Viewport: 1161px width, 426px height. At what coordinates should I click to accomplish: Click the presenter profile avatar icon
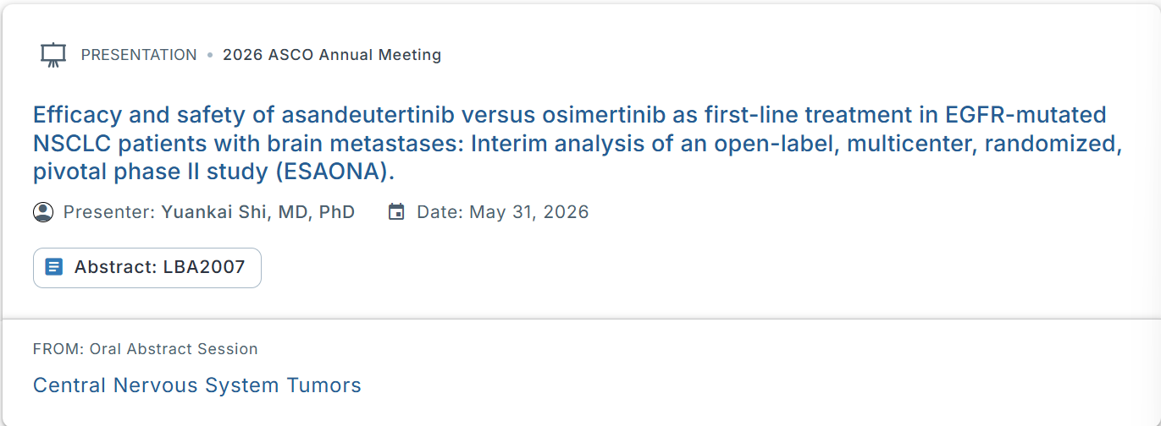pyautogui.click(x=43, y=211)
